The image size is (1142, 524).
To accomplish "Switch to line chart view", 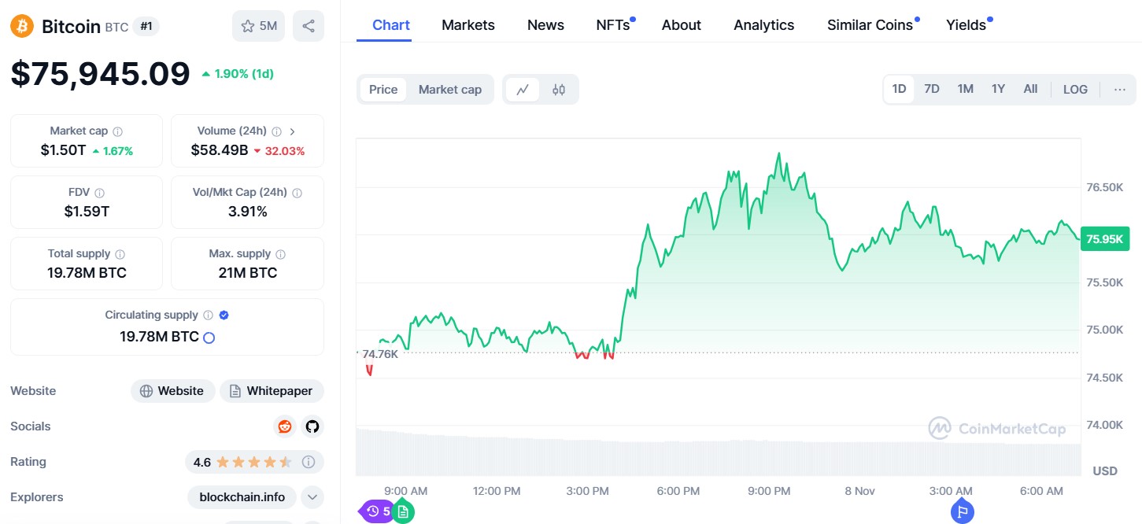I will click(523, 90).
